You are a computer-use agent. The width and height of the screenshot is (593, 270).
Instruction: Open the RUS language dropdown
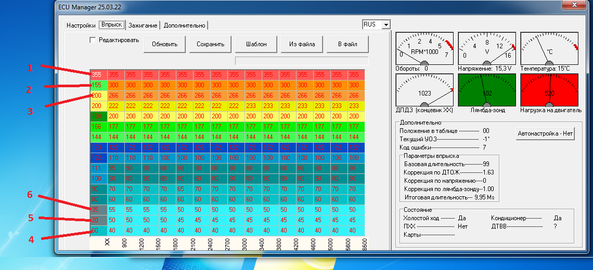pos(385,25)
